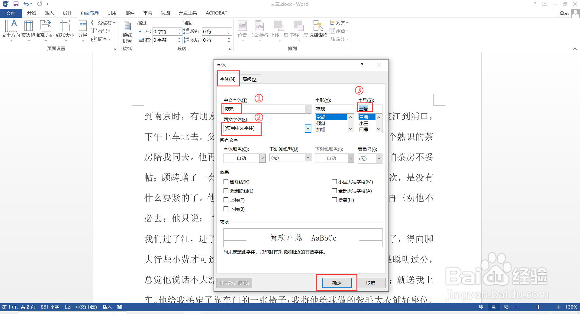Check the Hidden (隐藏) checkbox
Image resolution: width=580 pixels, height=314 pixels.
point(334,200)
